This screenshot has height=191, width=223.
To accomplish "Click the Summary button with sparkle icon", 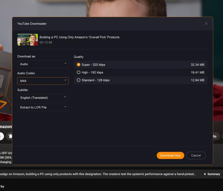I will click(x=212, y=174).
